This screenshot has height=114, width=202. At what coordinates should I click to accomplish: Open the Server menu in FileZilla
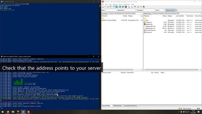coord(120,4)
